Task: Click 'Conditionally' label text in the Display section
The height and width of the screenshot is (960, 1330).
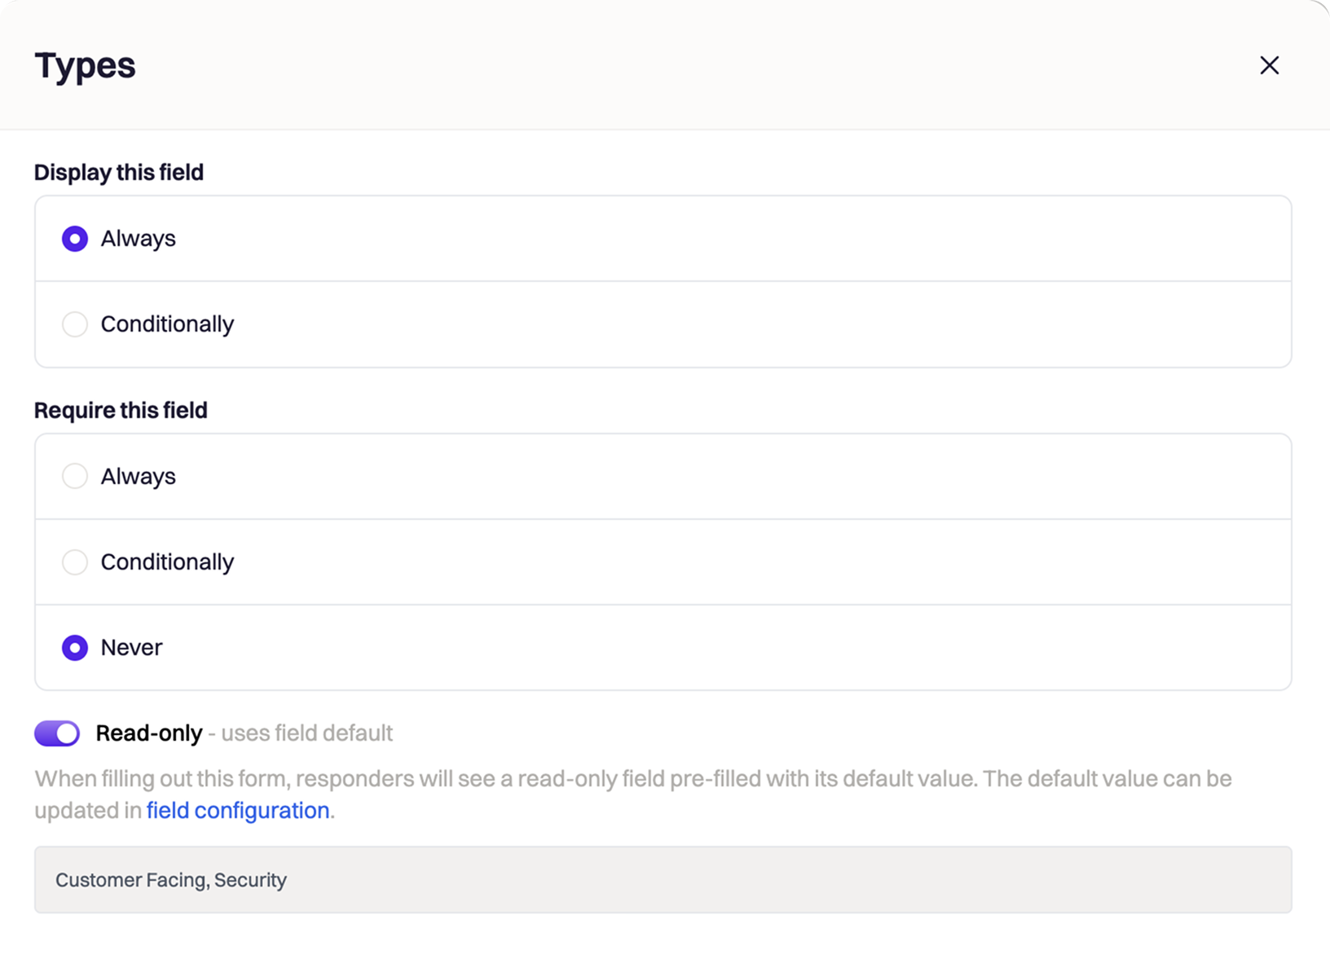Action: [167, 324]
